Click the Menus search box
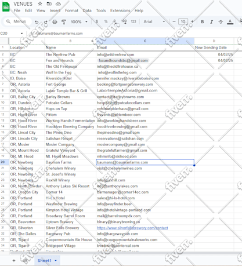242x266 pixels. coord(17,21)
